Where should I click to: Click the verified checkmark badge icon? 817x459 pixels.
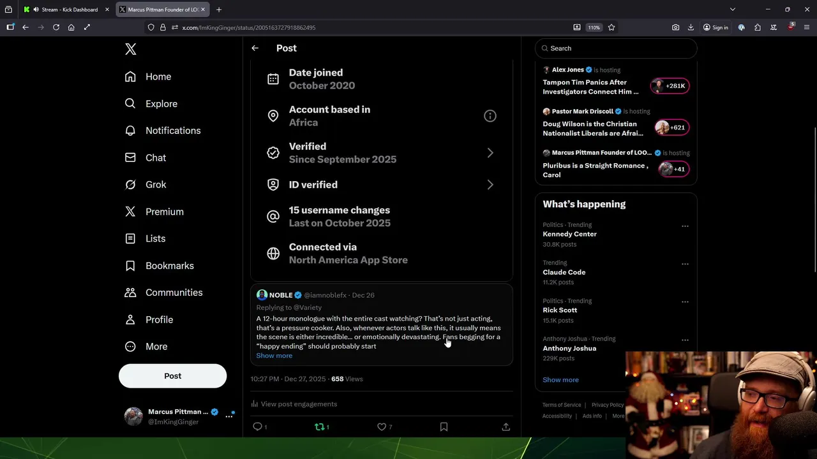tap(273, 153)
